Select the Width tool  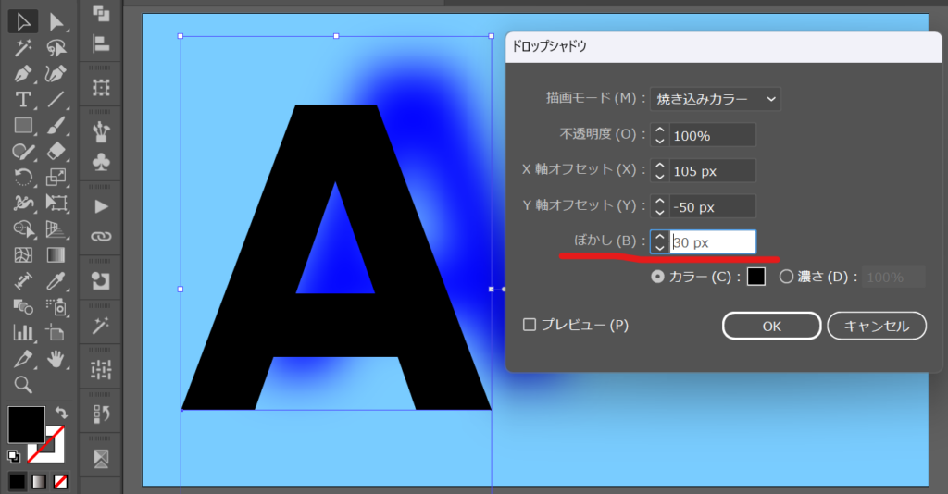pos(23,203)
